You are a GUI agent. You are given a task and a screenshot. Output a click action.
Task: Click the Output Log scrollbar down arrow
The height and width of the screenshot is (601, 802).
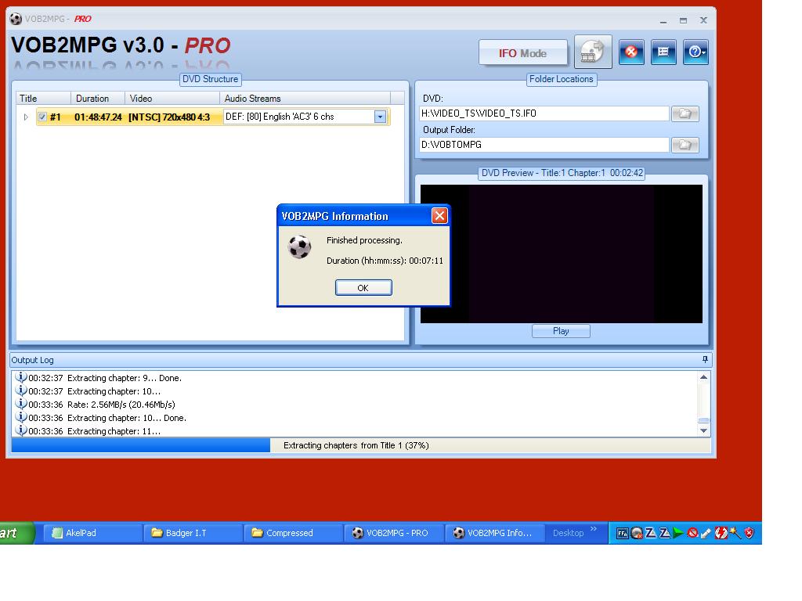click(704, 431)
